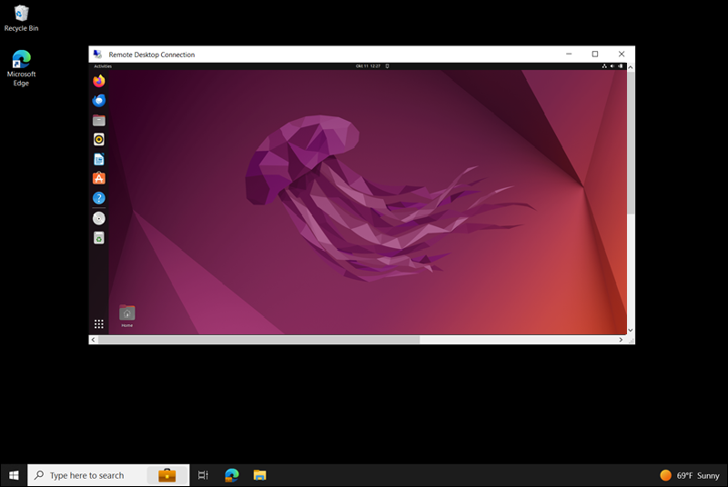Maximize the Remote Desktop Connection window

[595, 55]
